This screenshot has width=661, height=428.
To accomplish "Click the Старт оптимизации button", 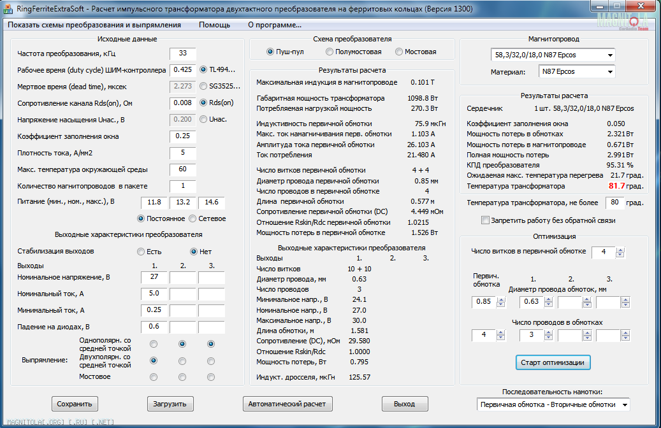I will (553, 362).
